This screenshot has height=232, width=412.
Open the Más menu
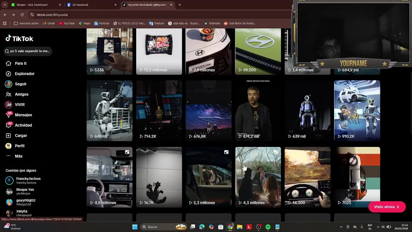(x=14, y=156)
